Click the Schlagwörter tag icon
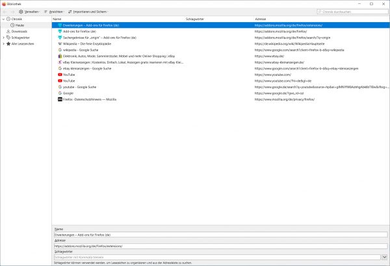Viewport: 390px width, 266px height. click(x=8, y=38)
